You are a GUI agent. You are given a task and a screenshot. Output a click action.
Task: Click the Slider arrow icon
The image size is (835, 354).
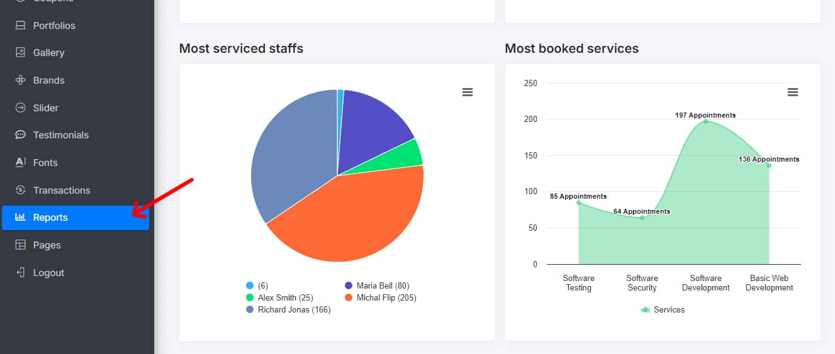pyautogui.click(x=20, y=108)
